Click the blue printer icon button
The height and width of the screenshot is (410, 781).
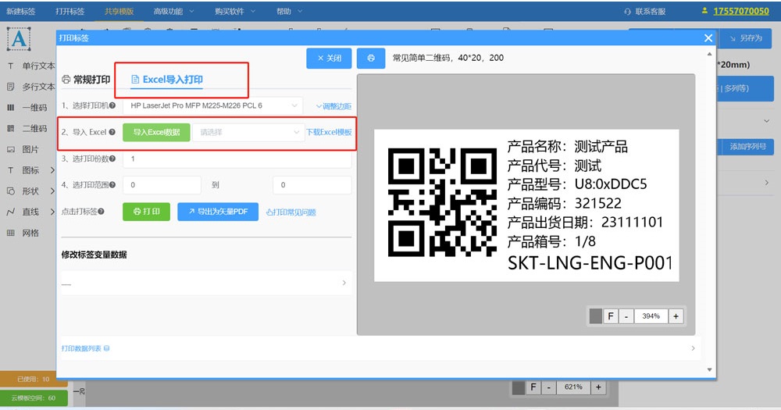click(371, 59)
